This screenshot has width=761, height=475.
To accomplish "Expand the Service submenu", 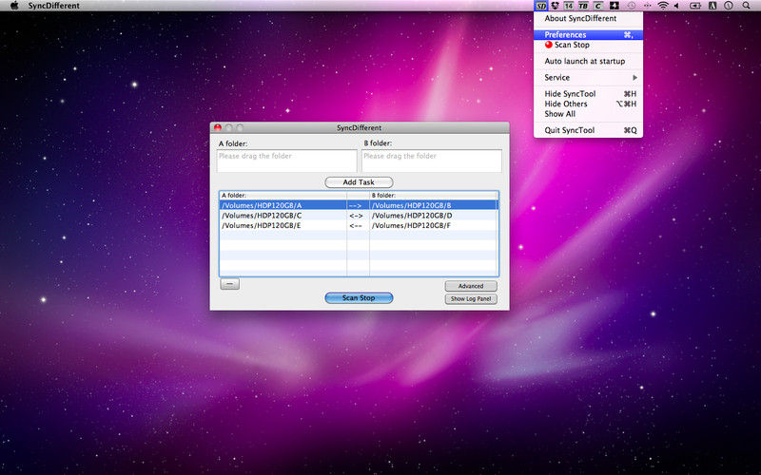I will tap(588, 78).
